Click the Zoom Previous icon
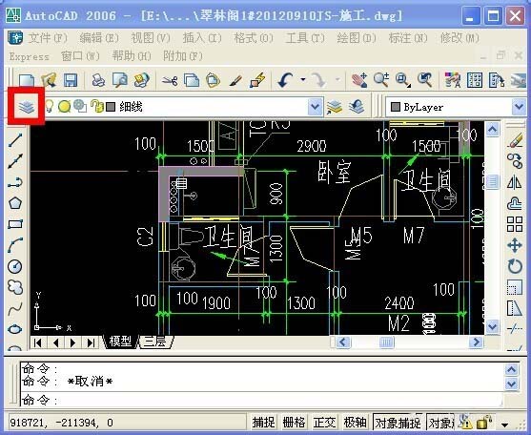Image resolution: width=531 pixels, height=435 pixels. click(424, 80)
